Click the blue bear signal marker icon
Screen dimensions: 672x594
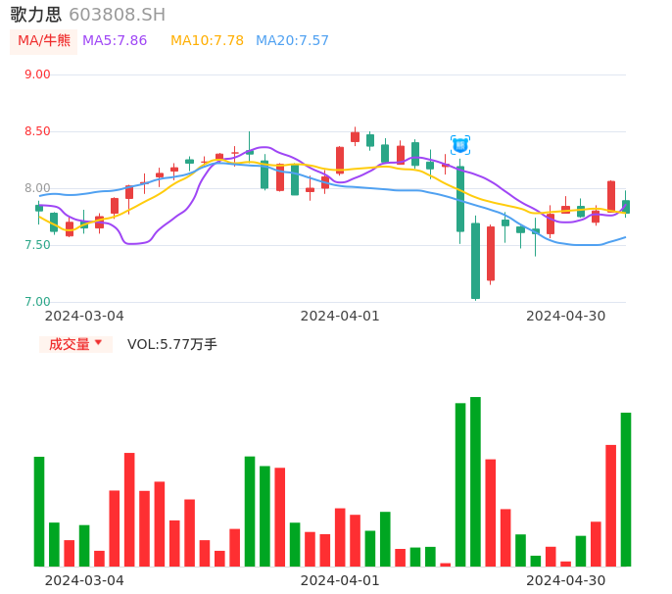point(459,145)
